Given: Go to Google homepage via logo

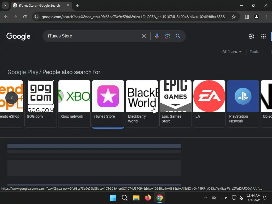Looking at the screenshot, I should pyautogui.click(x=18, y=36).
